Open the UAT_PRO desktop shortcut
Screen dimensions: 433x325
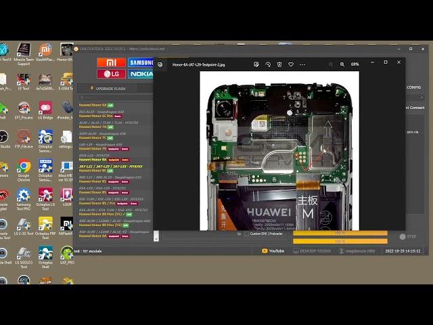[x=67, y=255]
